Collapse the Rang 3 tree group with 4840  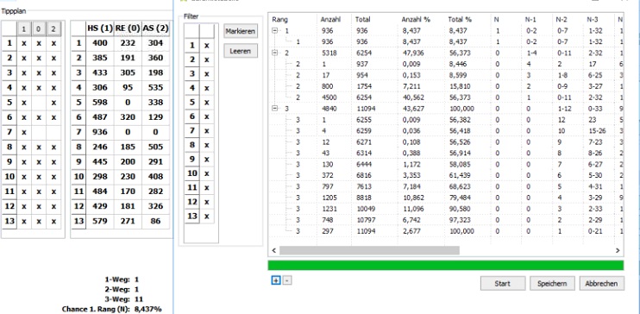(274, 109)
